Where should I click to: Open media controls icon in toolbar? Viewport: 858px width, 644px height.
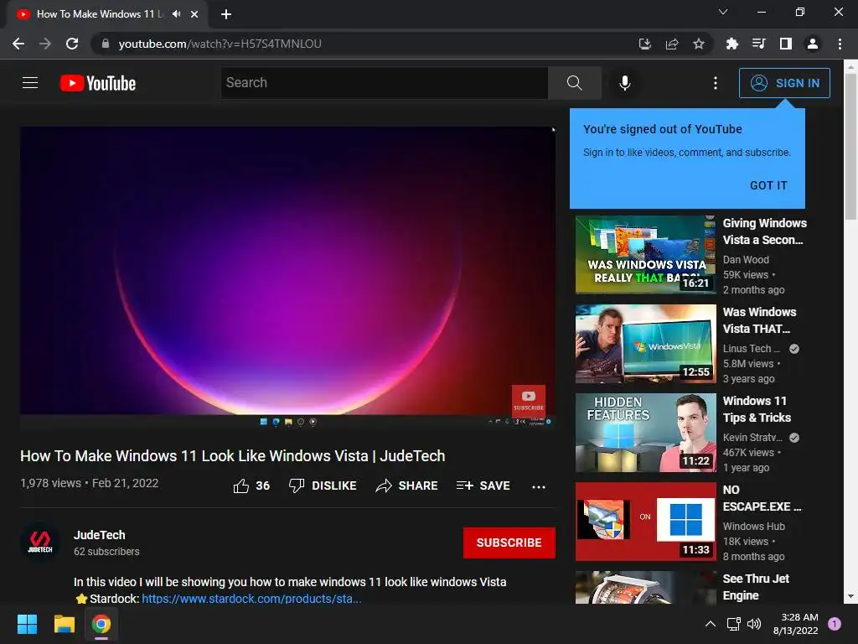coord(758,44)
